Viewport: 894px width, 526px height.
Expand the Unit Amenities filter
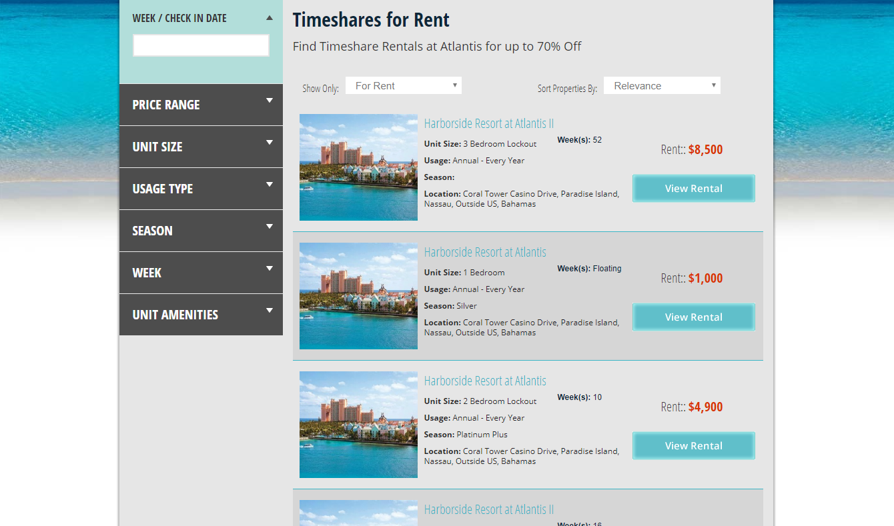201,315
